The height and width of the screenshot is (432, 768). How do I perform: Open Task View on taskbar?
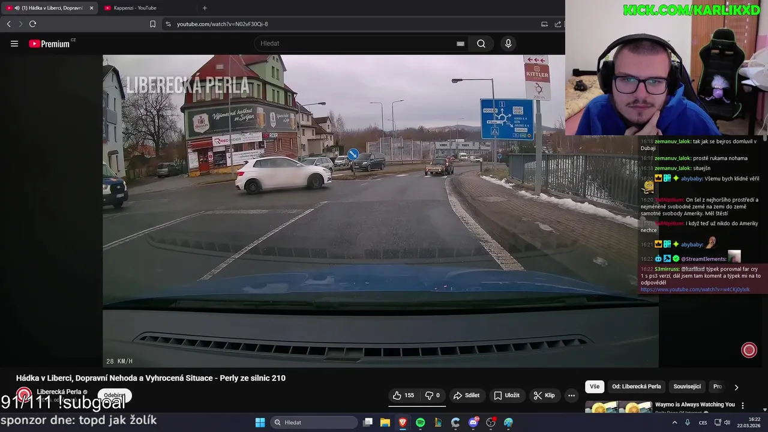tap(368, 422)
